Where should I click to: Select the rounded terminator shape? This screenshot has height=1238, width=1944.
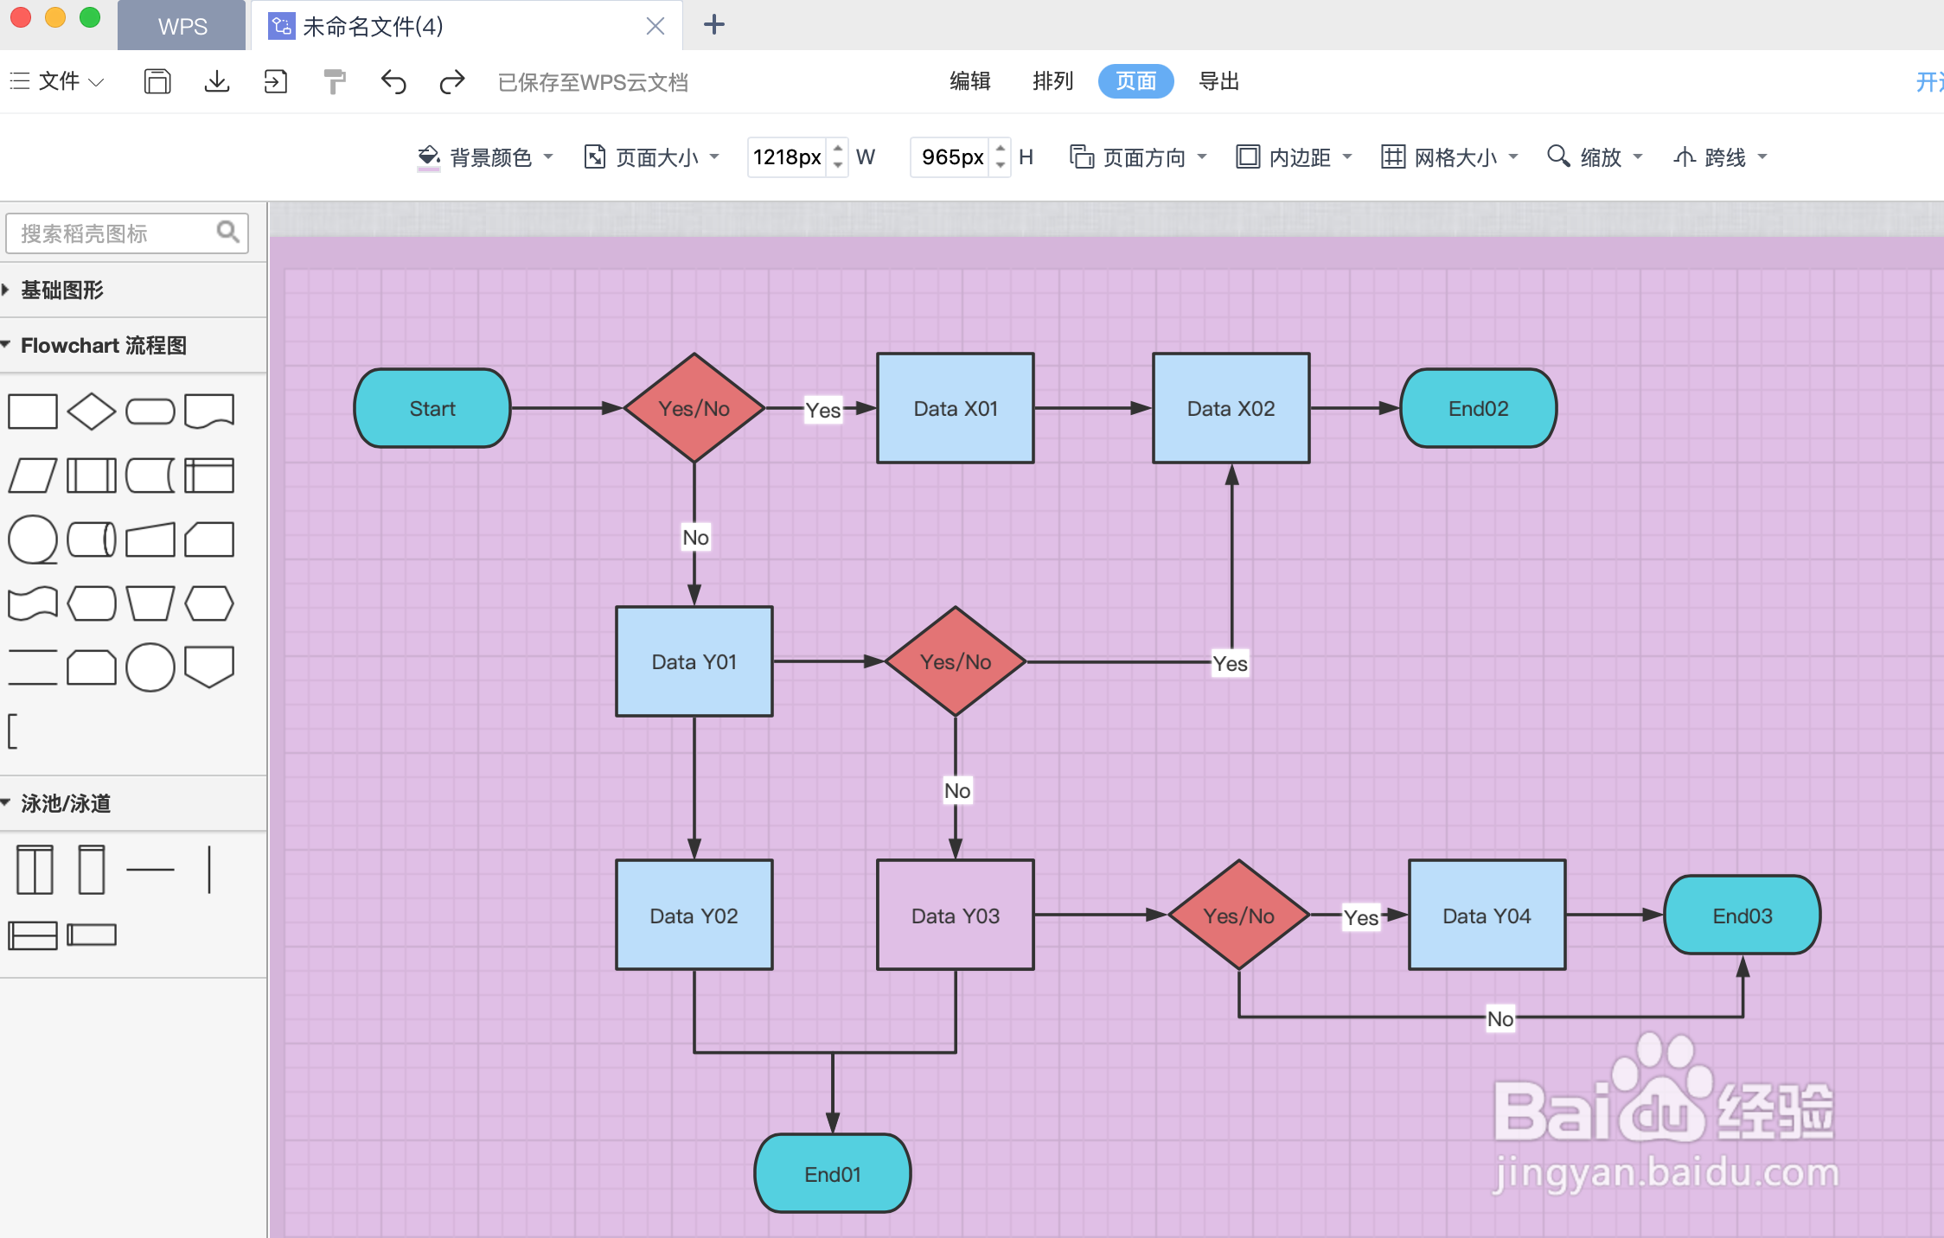click(x=150, y=412)
